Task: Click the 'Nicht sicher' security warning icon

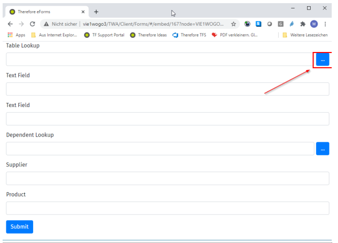Action: pos(46,24)
